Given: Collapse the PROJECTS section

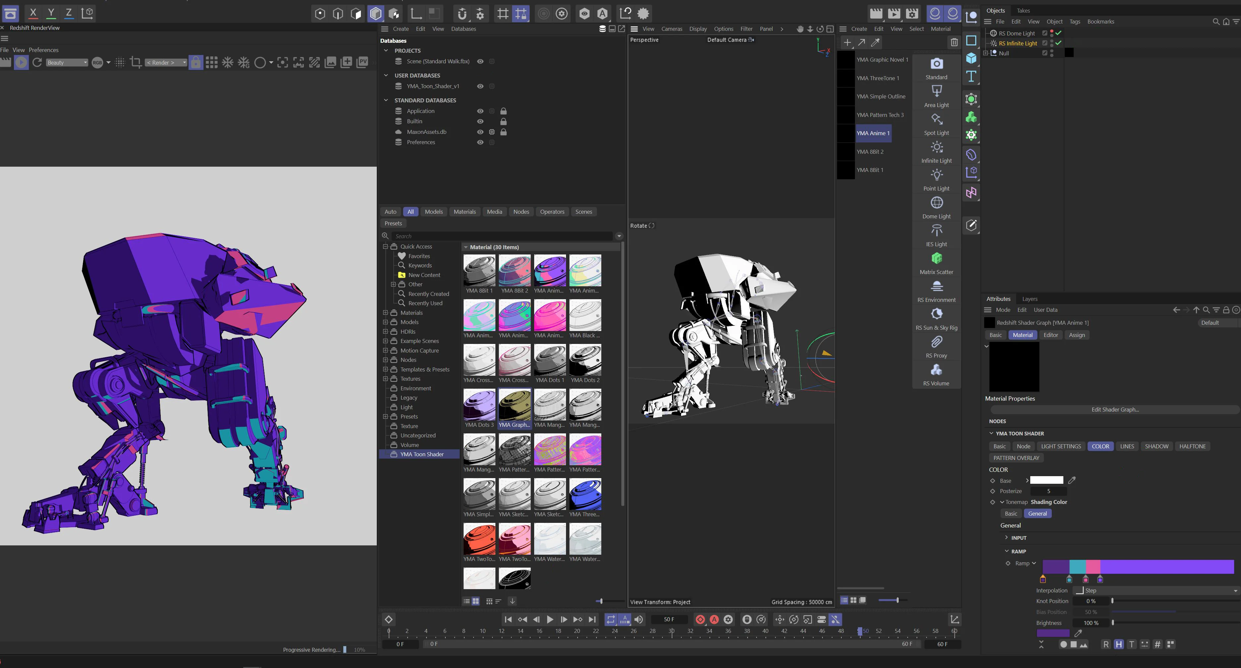Looking at the screenshot, I should [x=385, y=50].
